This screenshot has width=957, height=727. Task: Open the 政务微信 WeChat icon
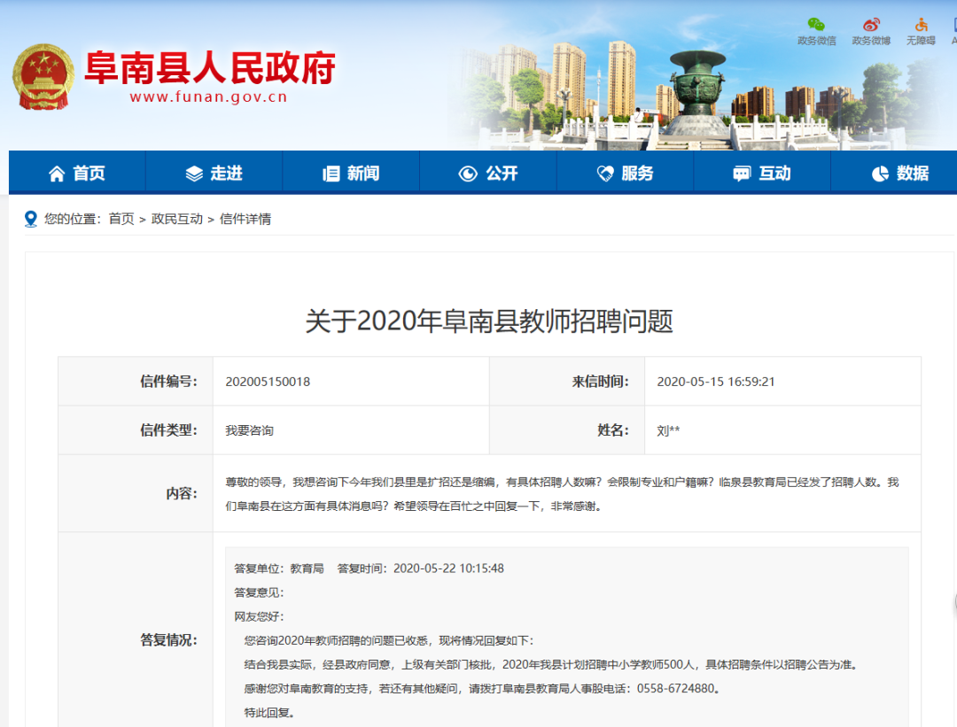click(816, 25)
